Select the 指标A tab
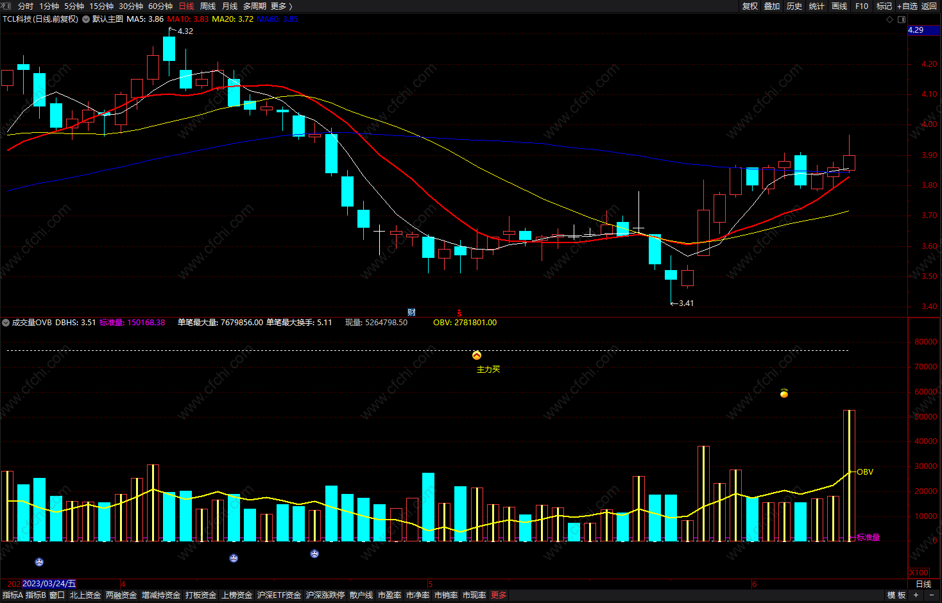Image resolution: width=942 pixels, height=603 pixels. (x=12, y=595)
